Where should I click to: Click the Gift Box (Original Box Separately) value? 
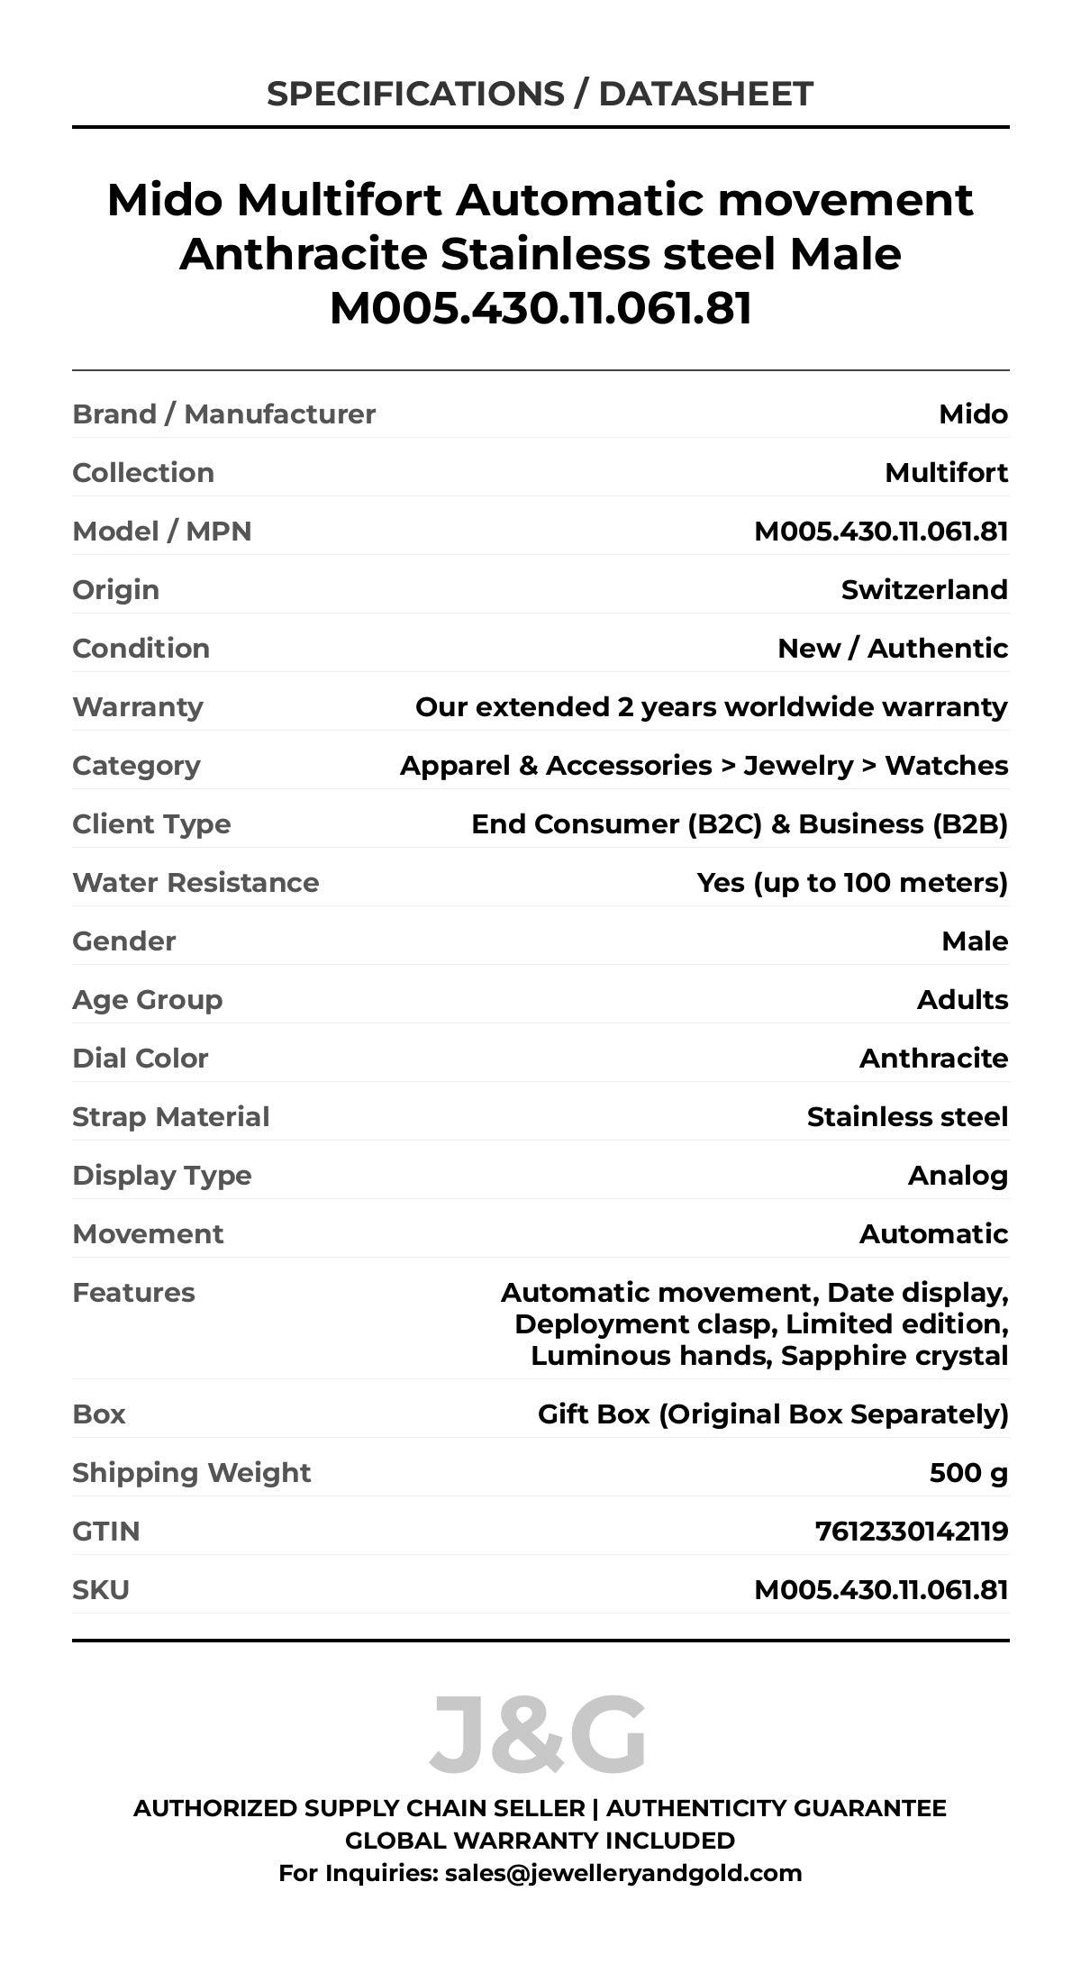coord(773,1414)
